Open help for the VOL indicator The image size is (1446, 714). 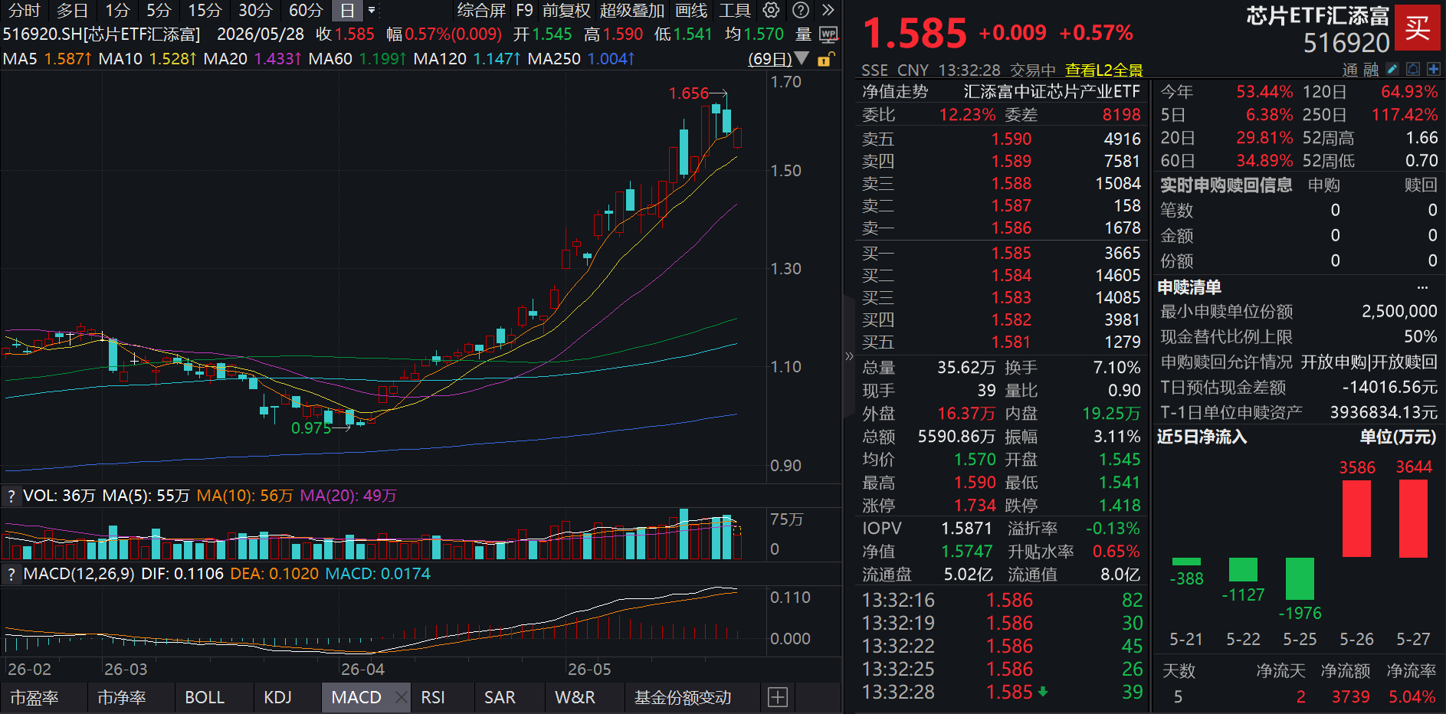pos(11,496)
